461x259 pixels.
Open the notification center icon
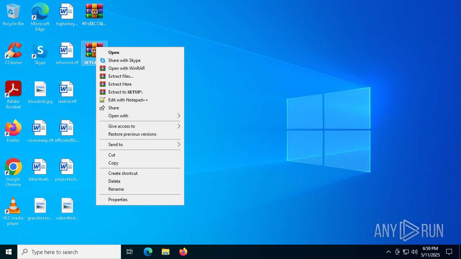(x=449, y=252)
